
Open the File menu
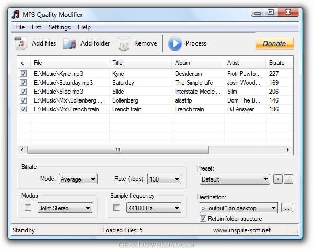[x=20, y=27]
